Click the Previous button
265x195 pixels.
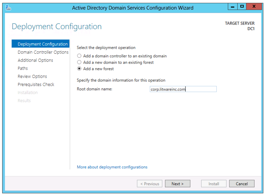(x=150, y=184)
